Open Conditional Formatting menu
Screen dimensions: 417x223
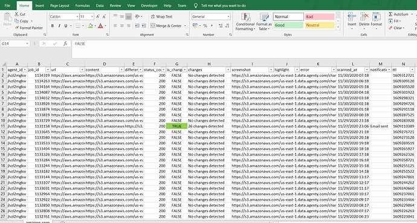click(x=245, y=22)
